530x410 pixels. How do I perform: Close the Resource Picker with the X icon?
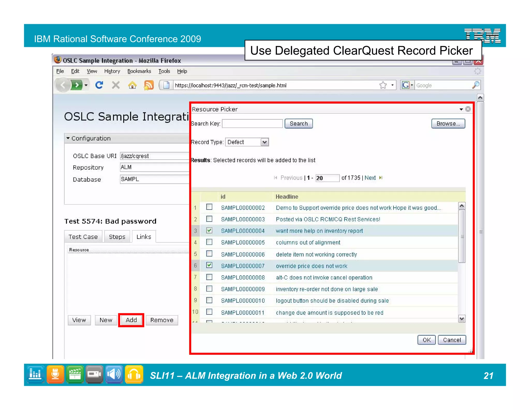coord(468,109)
